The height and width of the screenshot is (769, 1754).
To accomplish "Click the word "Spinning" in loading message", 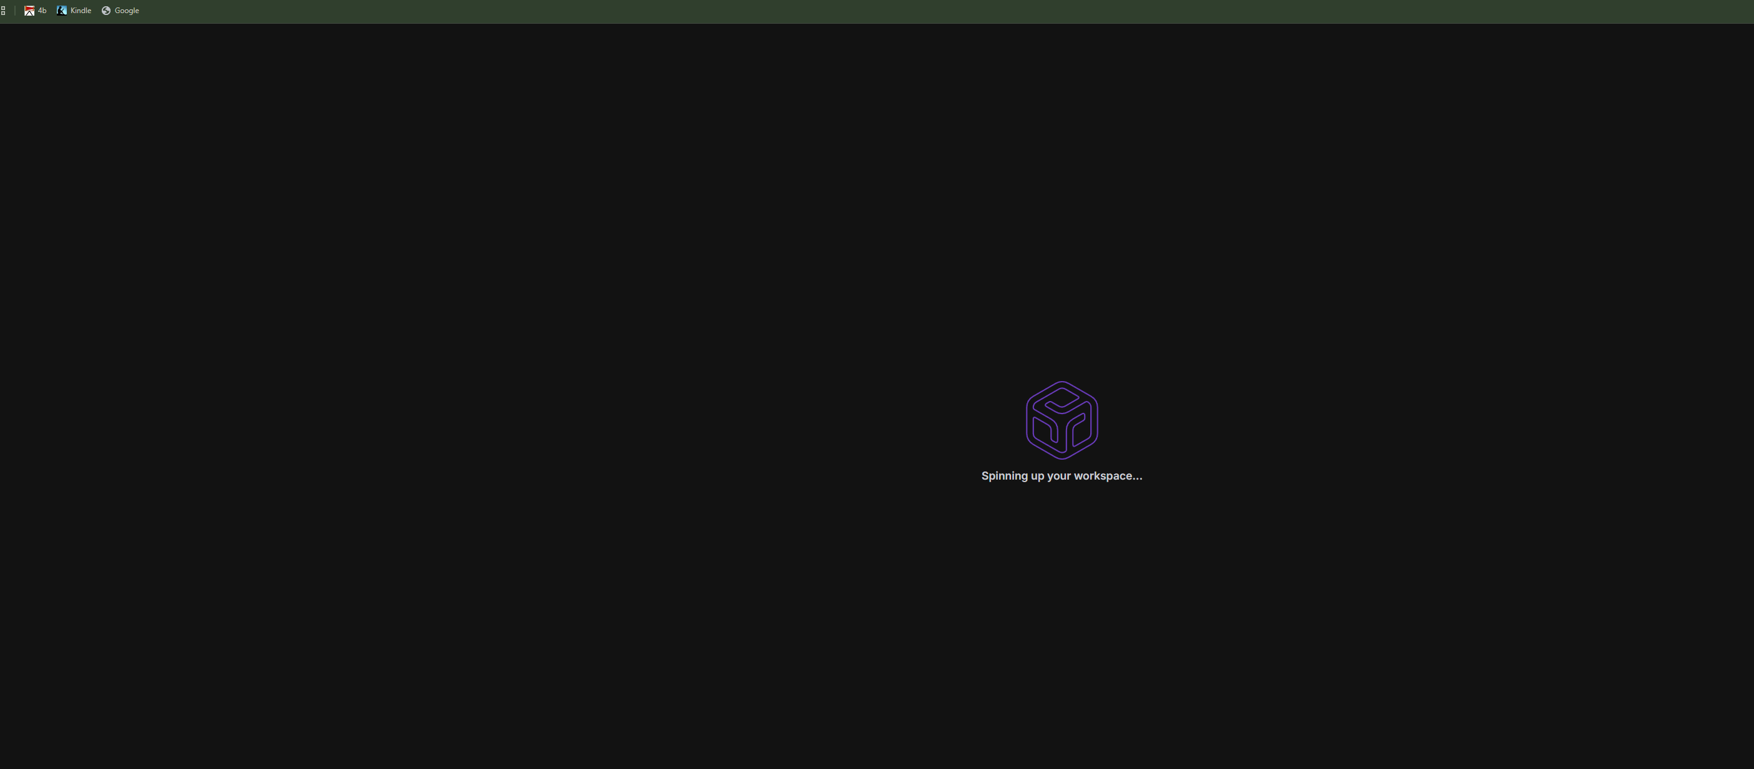I will [1004, 476].
